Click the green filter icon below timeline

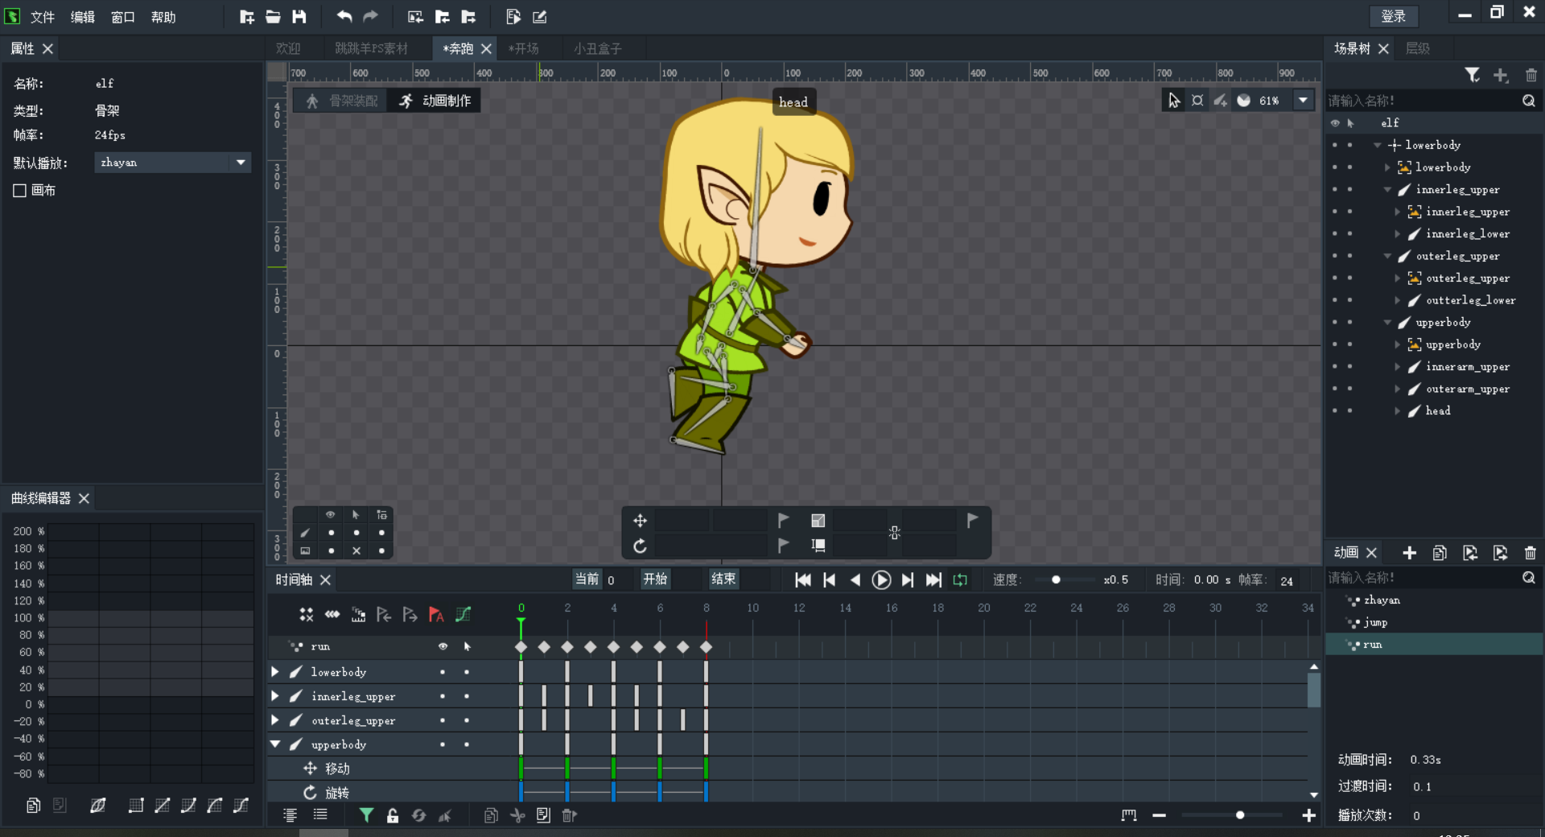(366, 815)
